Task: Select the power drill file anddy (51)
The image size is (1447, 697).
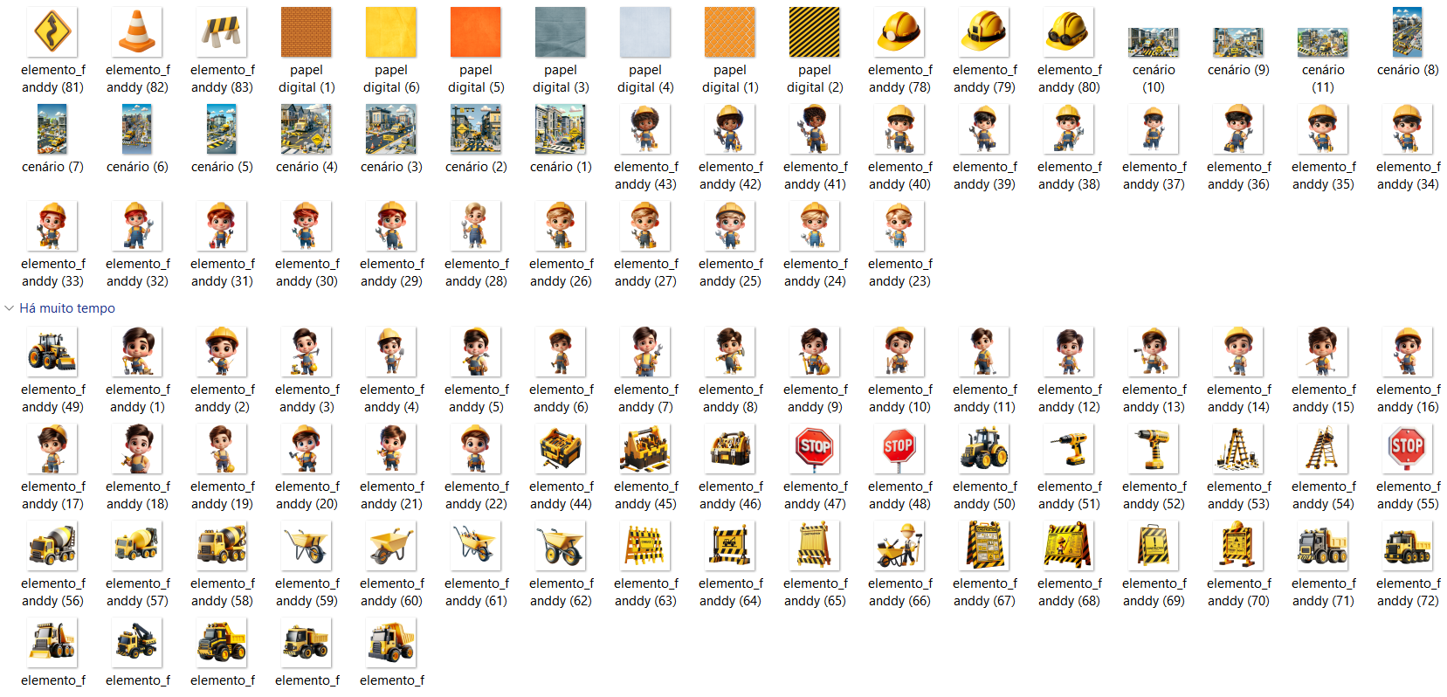Action: 1069,449
